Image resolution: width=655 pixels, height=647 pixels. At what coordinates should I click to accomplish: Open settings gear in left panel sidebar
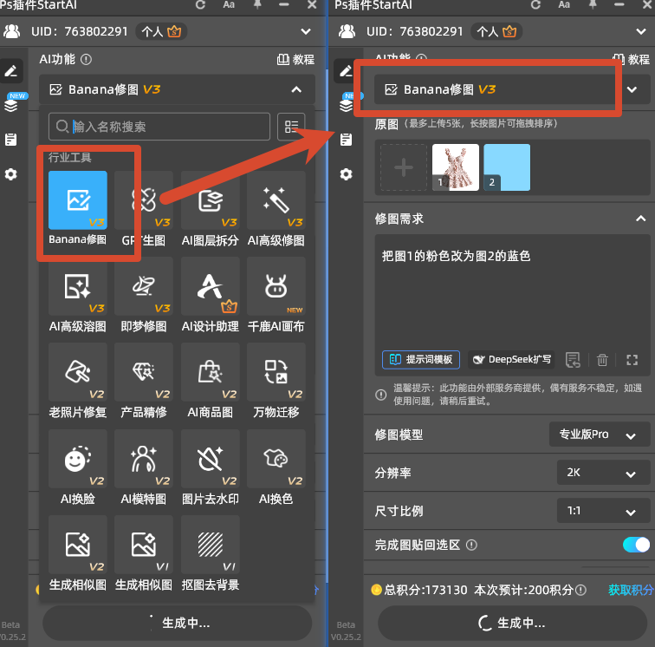tap(11, 174)
